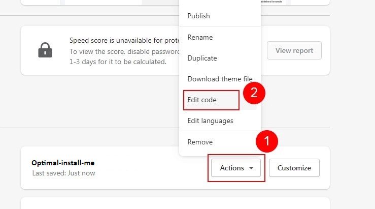The height and width of the screenshot is (209, 375).
Task: Open Edit code from the menu
Action: pyautogui.click(x=202, y=100)
